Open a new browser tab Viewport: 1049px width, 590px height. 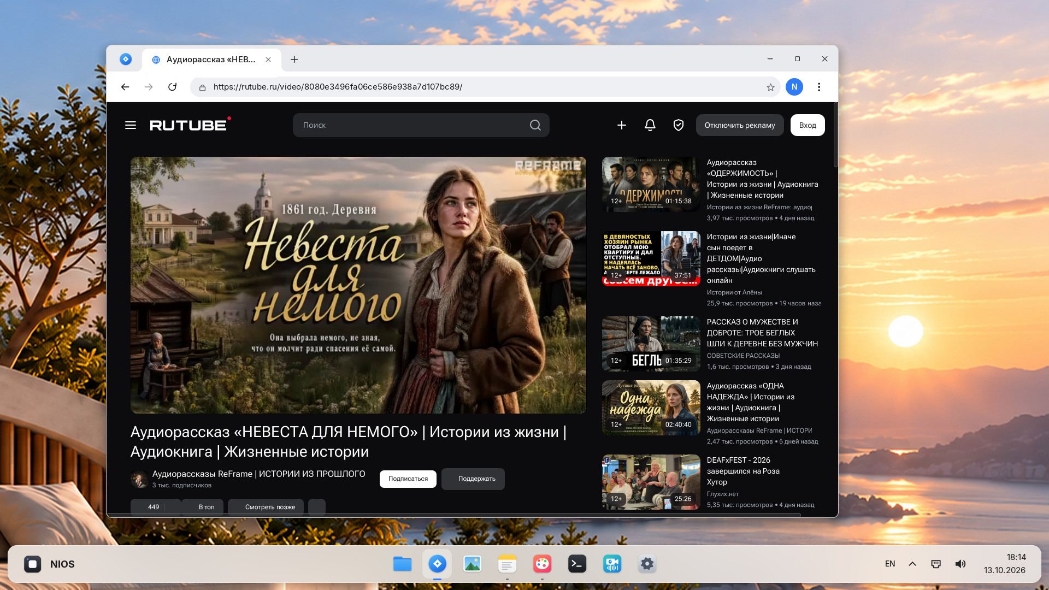point(294,59)
